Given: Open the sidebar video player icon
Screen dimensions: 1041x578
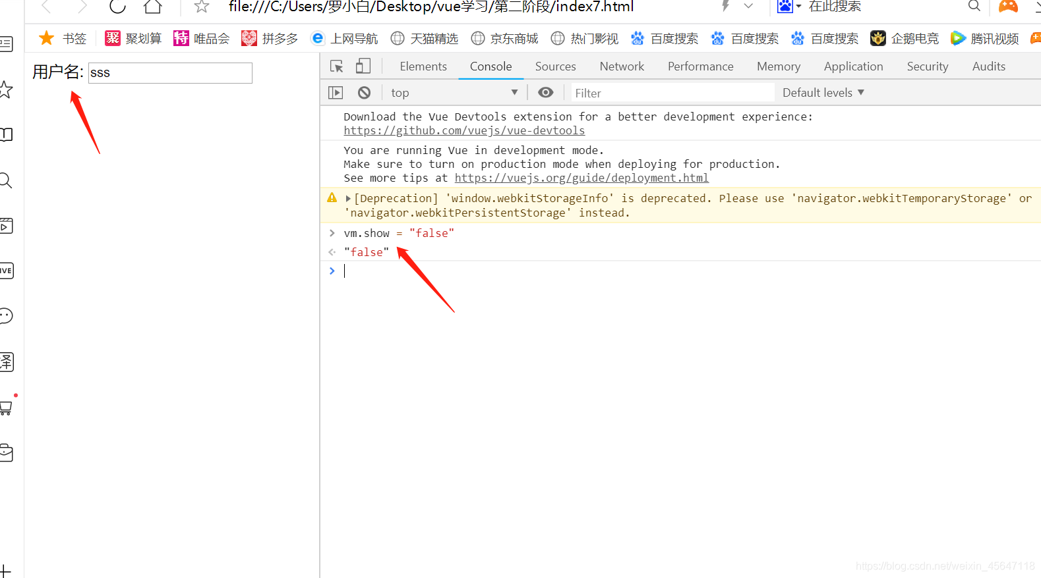Looking at the screenshot, I should pos(6,226).
